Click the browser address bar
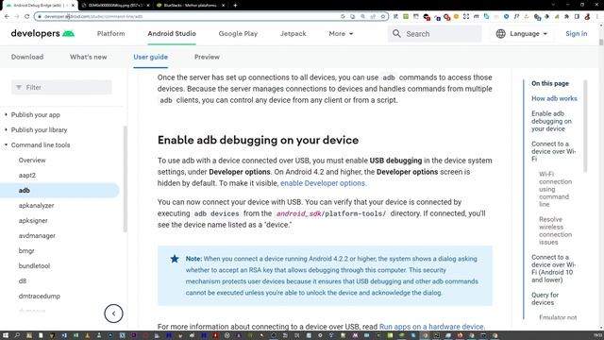Image resolution: width=604 pixels, height=340 pixels. pos(211,17)
